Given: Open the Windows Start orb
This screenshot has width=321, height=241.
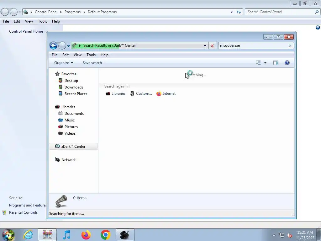Looking at the screenshot, I should [8, 235].
